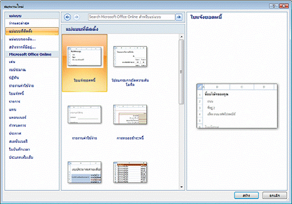Screen dimensions: 292x204
Task: Select the รายงานค่าใช้จ่าย template thumbnail in gallery
Action: (x=85, y=114)
